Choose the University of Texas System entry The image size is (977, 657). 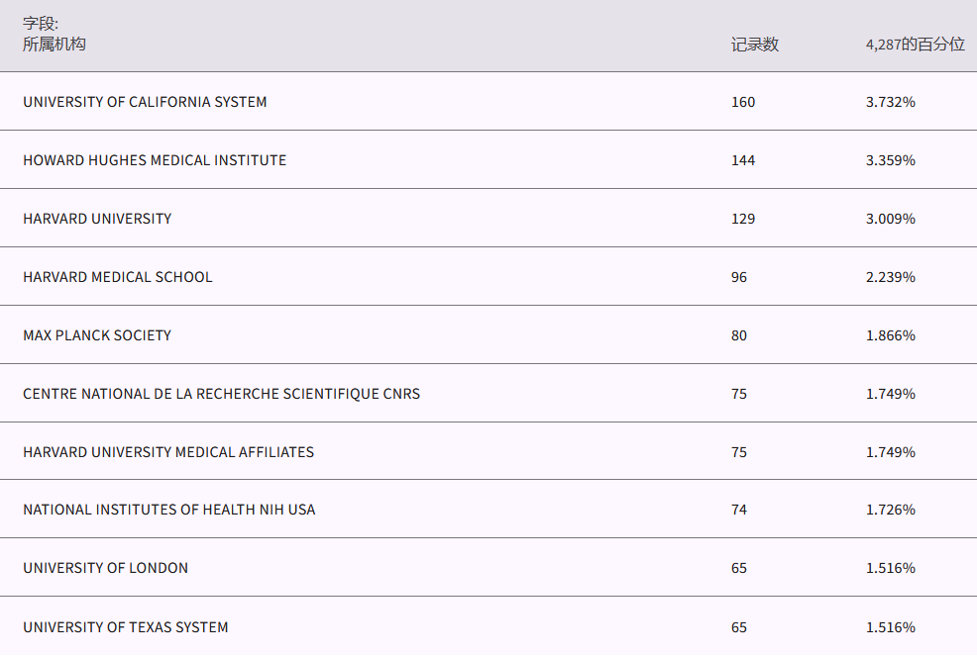[x=126, y=627]
